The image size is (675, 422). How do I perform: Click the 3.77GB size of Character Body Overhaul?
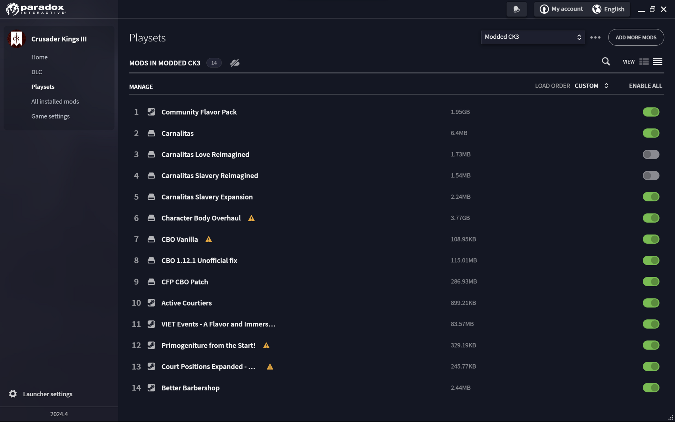(x=460, y=218)
